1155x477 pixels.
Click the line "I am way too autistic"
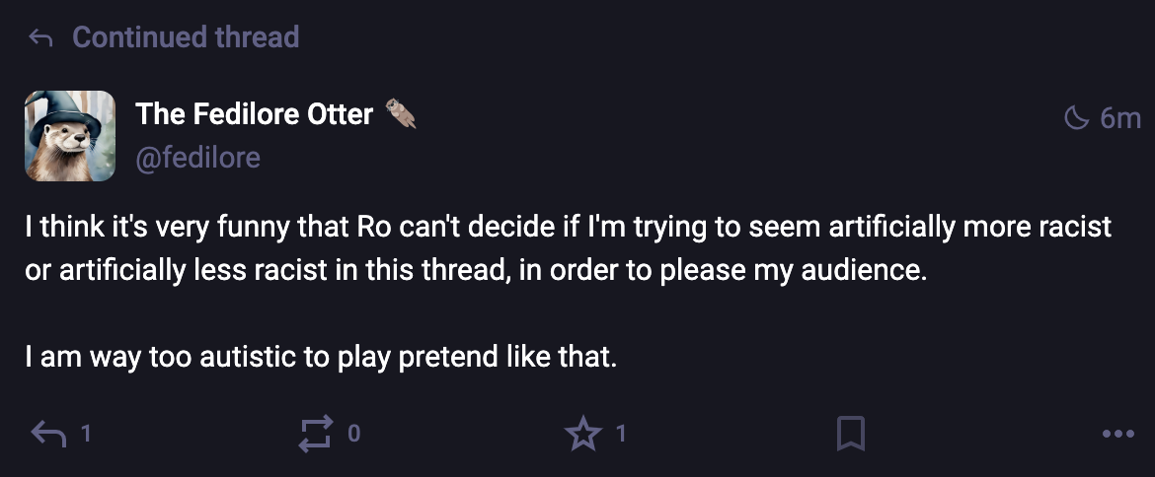point(321,357)
